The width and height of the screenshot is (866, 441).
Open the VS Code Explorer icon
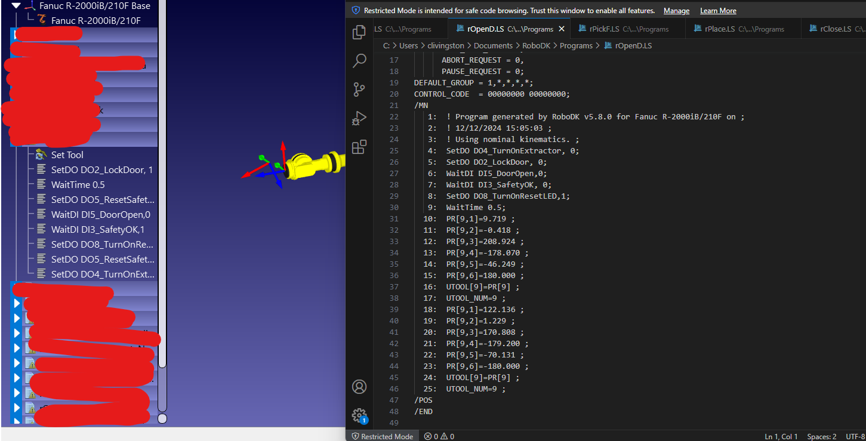click(x=359, y=32)
